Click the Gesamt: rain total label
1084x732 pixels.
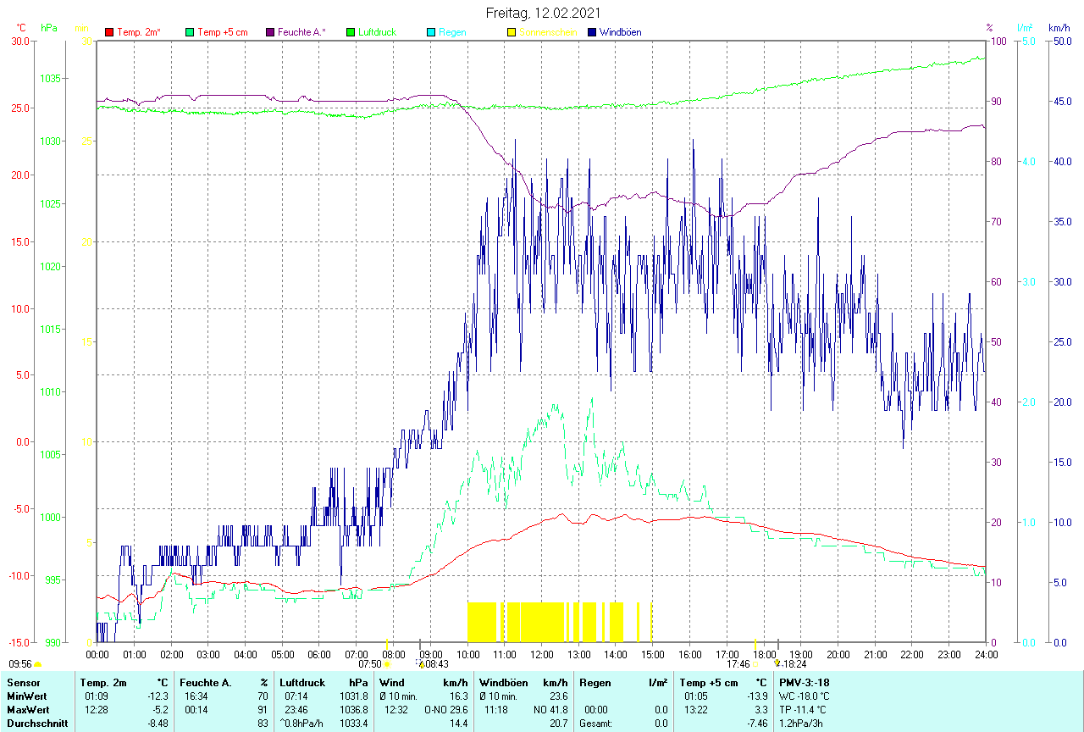click(x=595, y=724)
